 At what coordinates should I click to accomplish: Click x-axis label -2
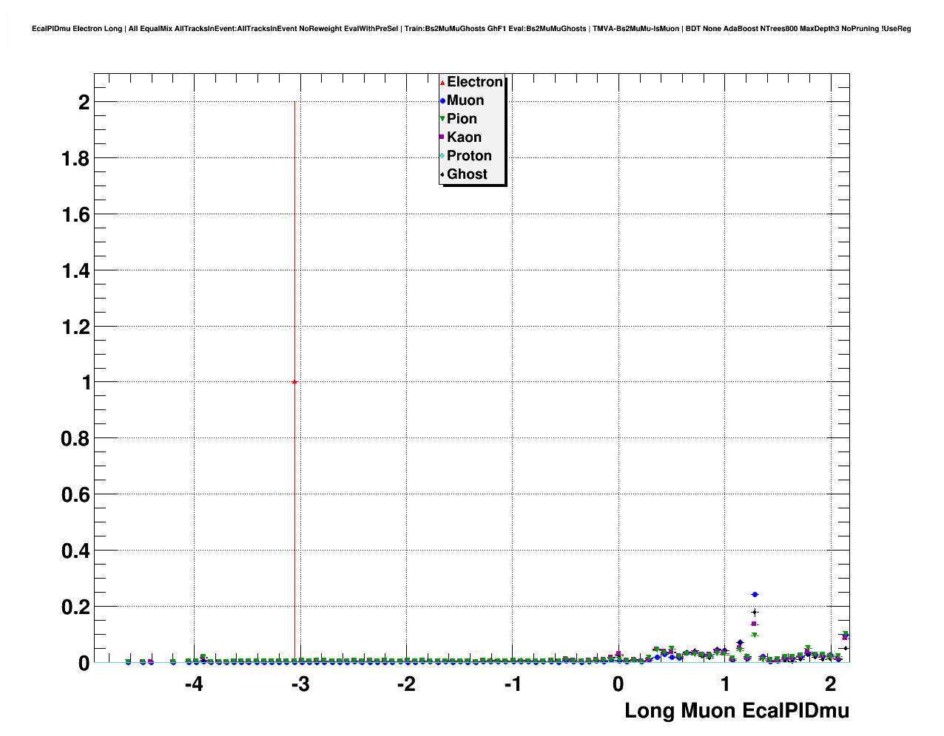pos(405,684)
